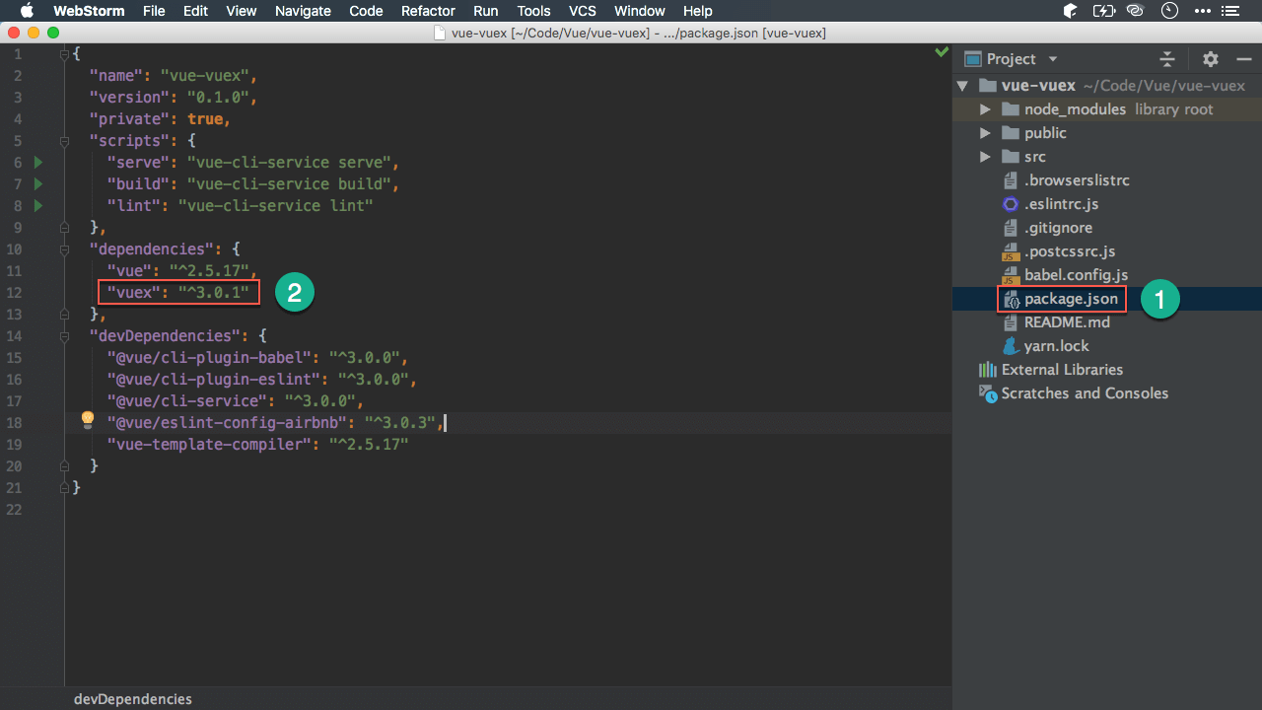
Task: Click the file icon in window title bar
Action: (442, 33)
